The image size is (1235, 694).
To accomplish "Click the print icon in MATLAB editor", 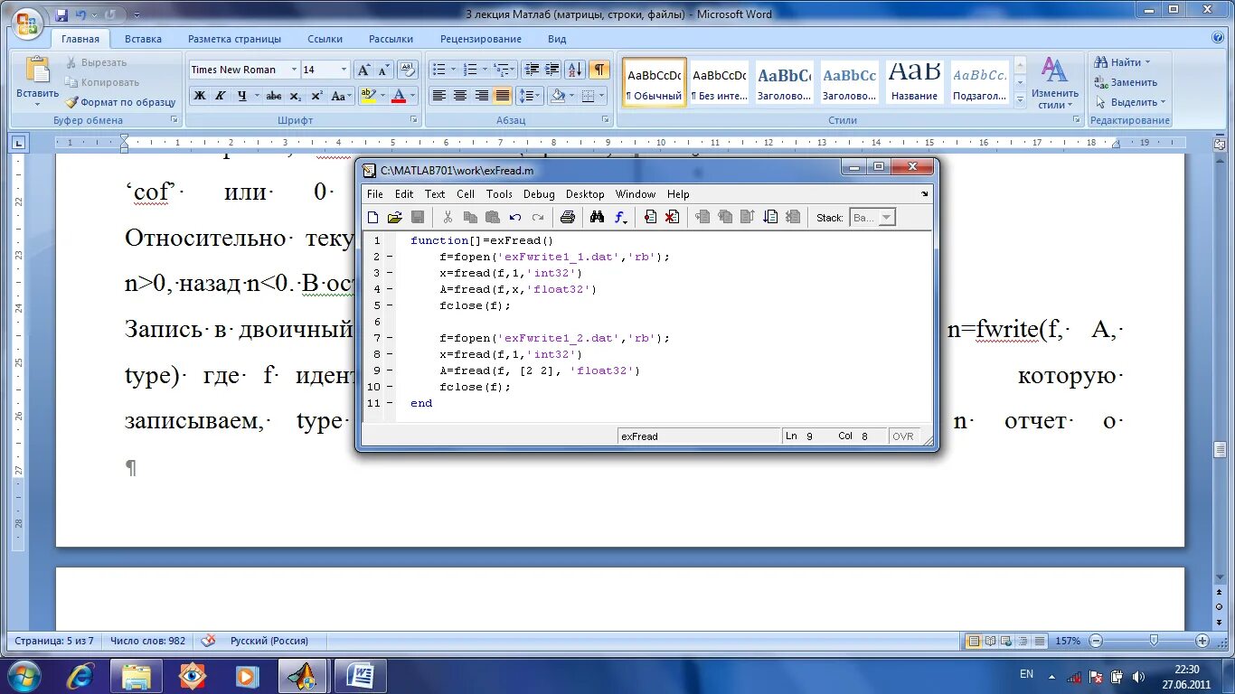I will (x=568, y=217).
